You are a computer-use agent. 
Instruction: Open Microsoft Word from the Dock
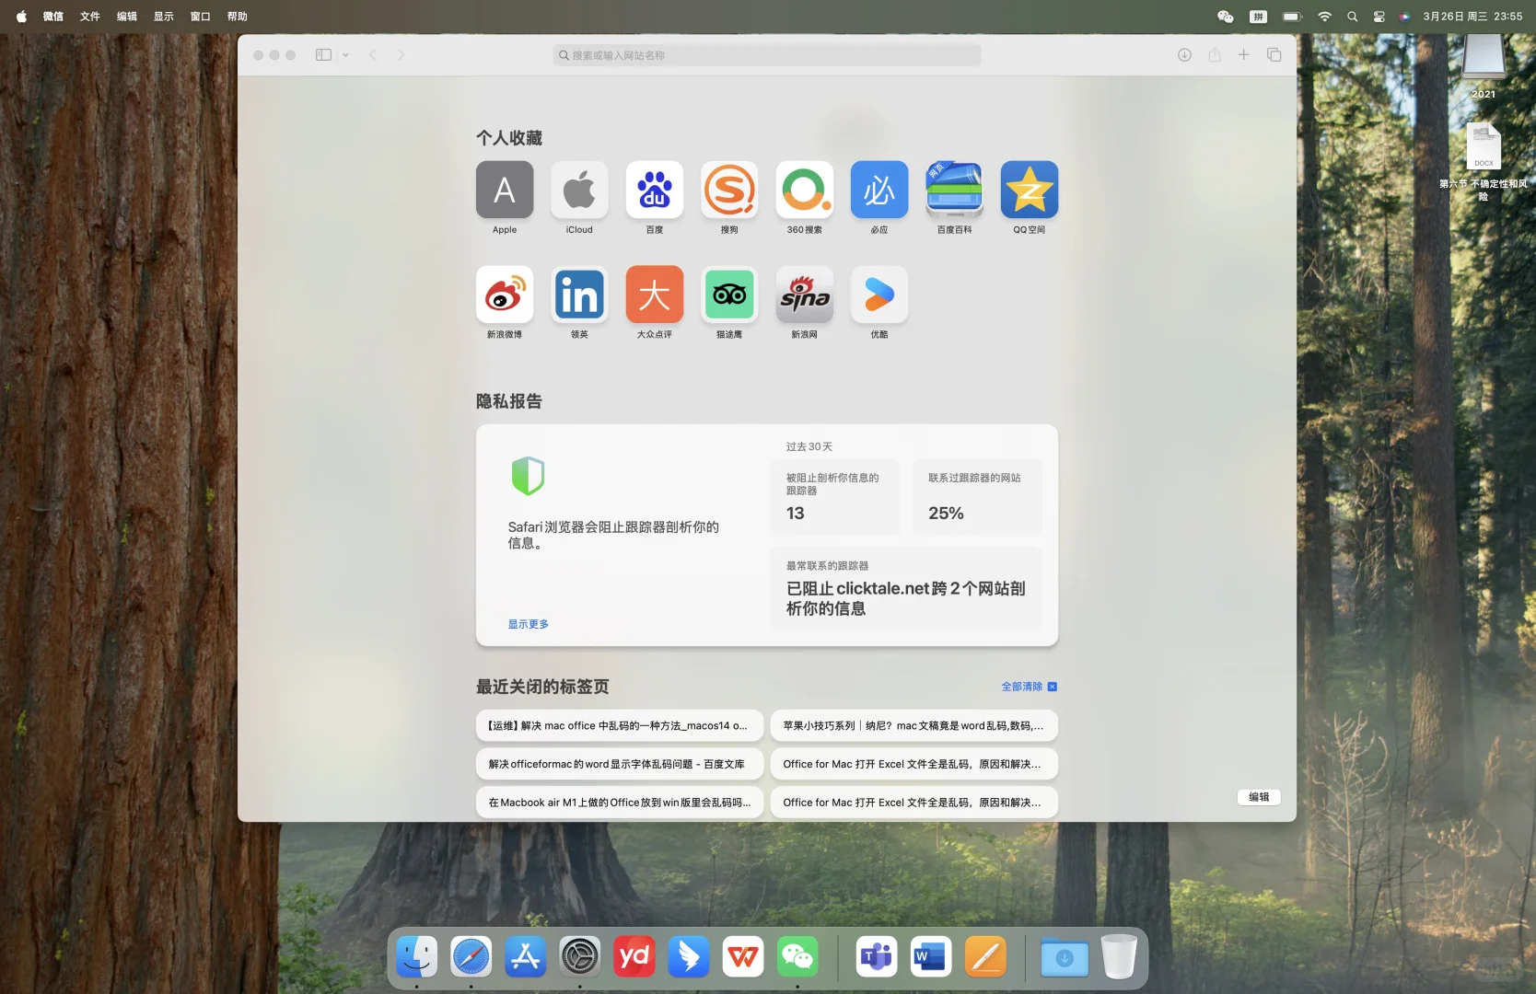point(931,957)
